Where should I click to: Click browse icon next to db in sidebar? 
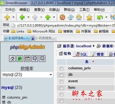coord(4,102)
